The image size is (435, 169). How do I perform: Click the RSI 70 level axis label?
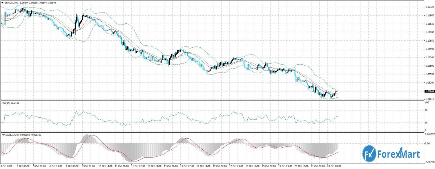426,110
